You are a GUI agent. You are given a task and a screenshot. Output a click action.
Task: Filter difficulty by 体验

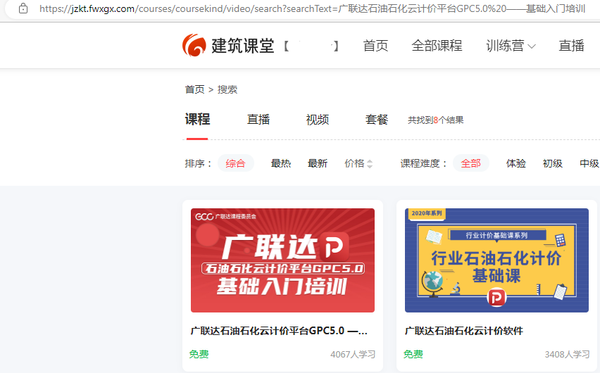coord(515,163)
